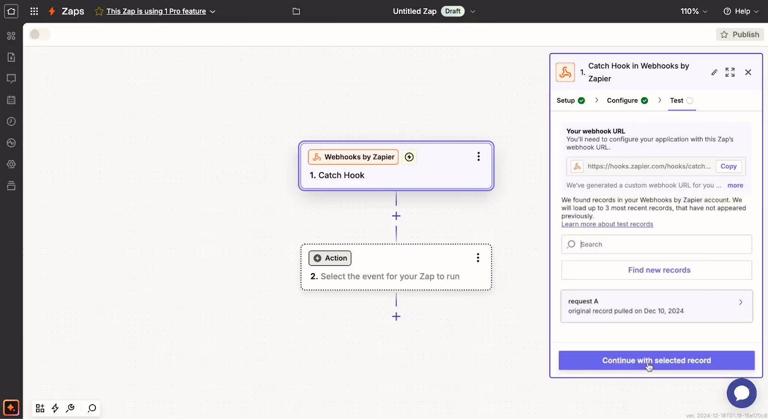Open the sidebar history clock icon
Screen dimensions: 768x419
(11, 121)
